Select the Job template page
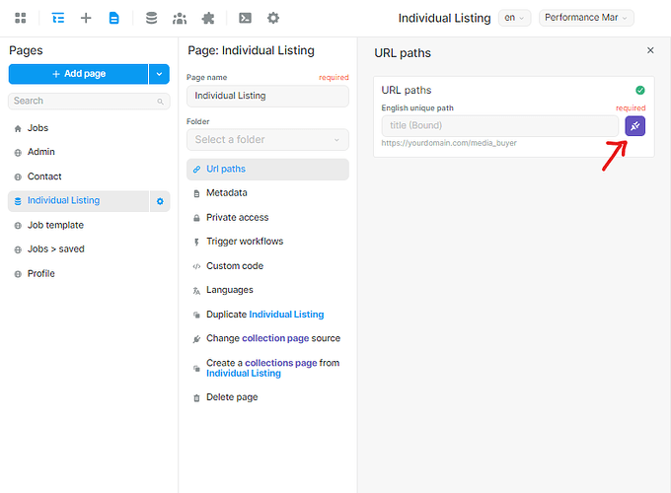 [55, 225]
